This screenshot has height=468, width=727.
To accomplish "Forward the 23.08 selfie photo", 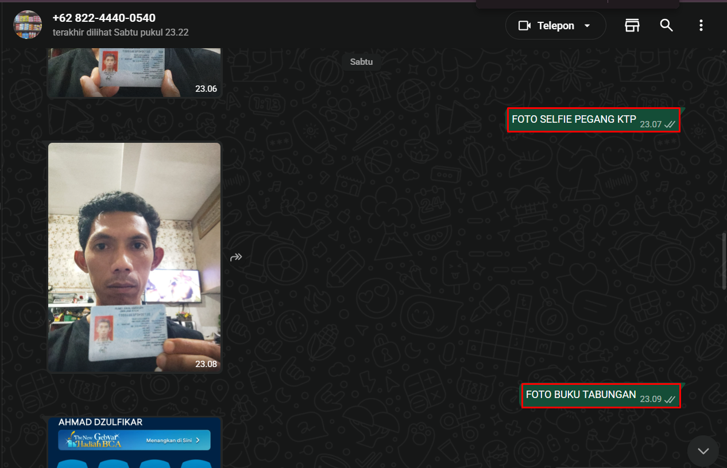I will 236,257.
